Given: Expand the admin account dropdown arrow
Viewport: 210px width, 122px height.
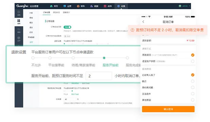Looking at the screenshot, I should click(x=189, y=6).
